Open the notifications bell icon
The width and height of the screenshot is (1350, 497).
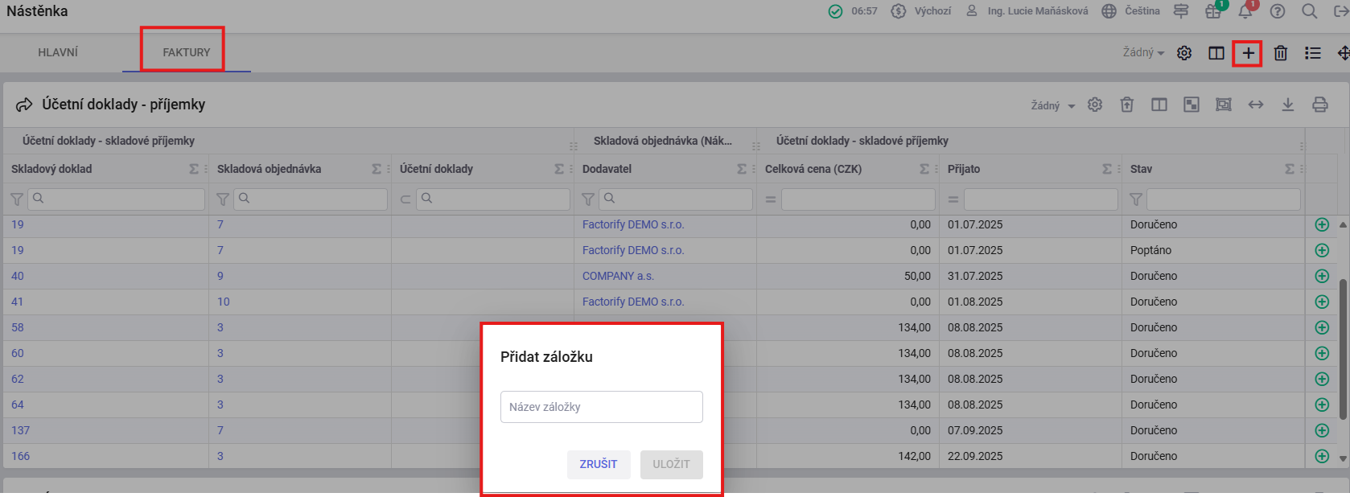tap(1245, 11)
